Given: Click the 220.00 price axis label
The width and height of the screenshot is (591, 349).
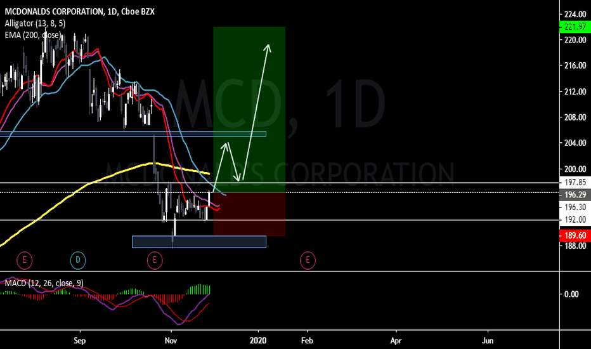Looking at the screenshot, I should [575, 39].
